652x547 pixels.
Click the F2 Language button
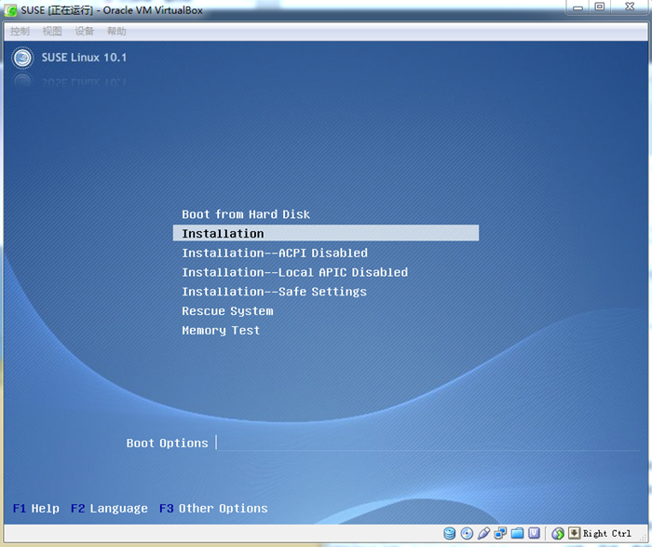pyautogui.click(x=109, y=508)
